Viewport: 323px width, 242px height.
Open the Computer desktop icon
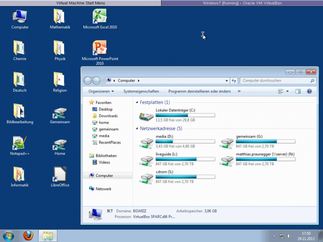coord(20,19)
